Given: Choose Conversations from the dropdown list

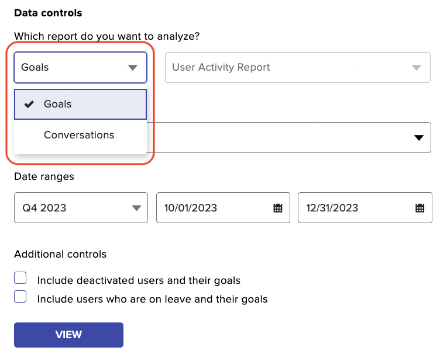Looking at the screenshot, I should [80, 135].
